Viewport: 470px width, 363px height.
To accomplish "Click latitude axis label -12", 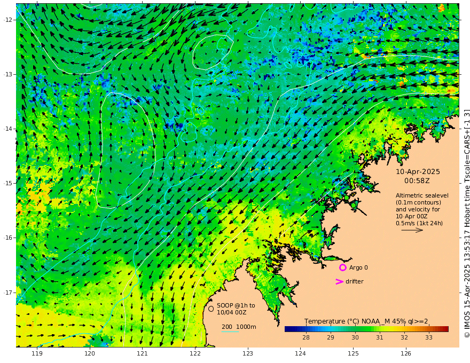I will (9, 20).
